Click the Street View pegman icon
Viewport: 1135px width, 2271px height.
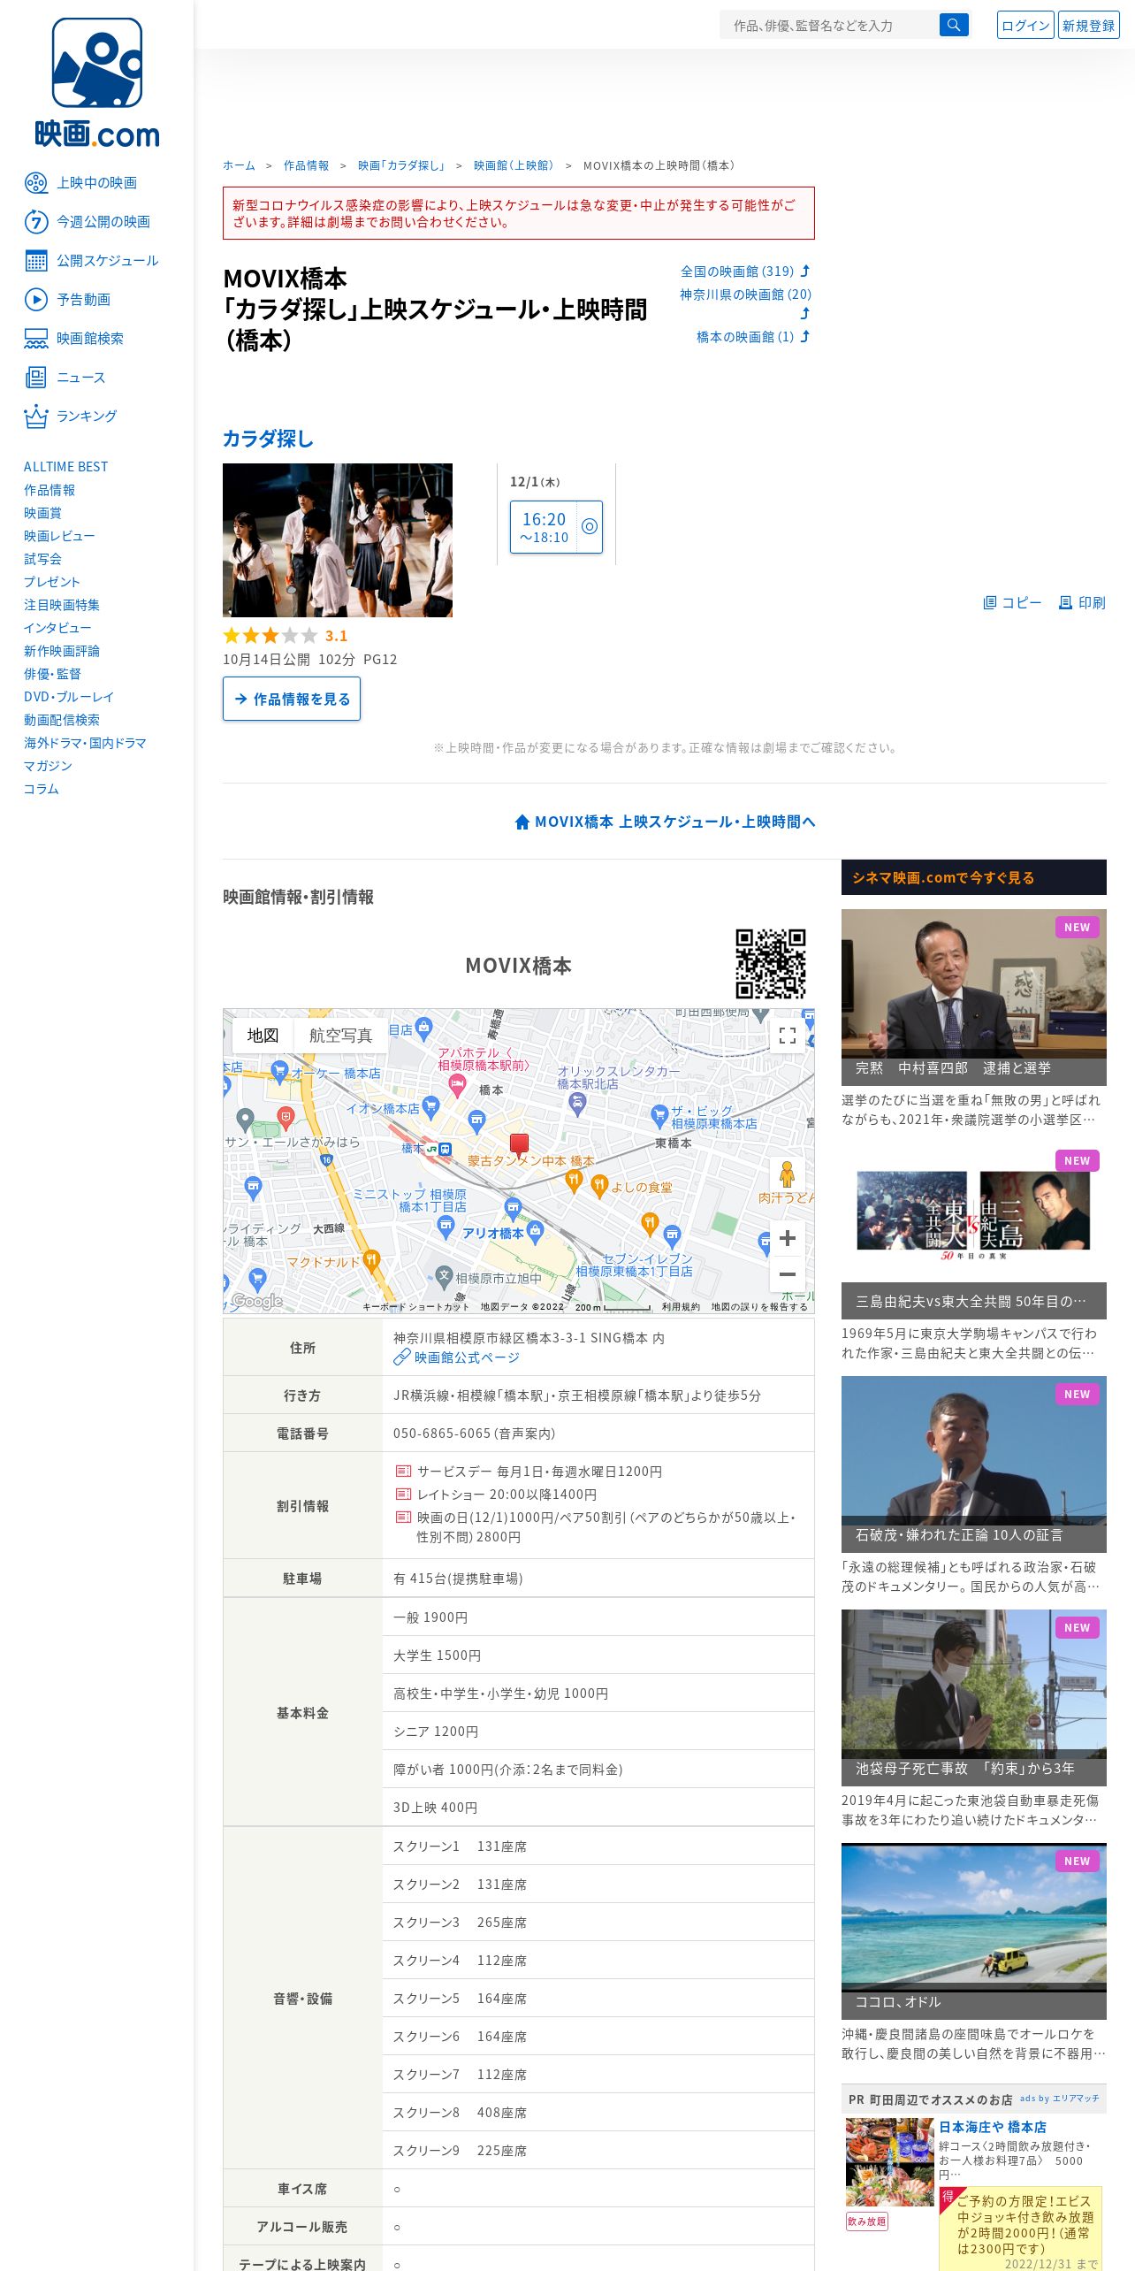(787, 1175)
